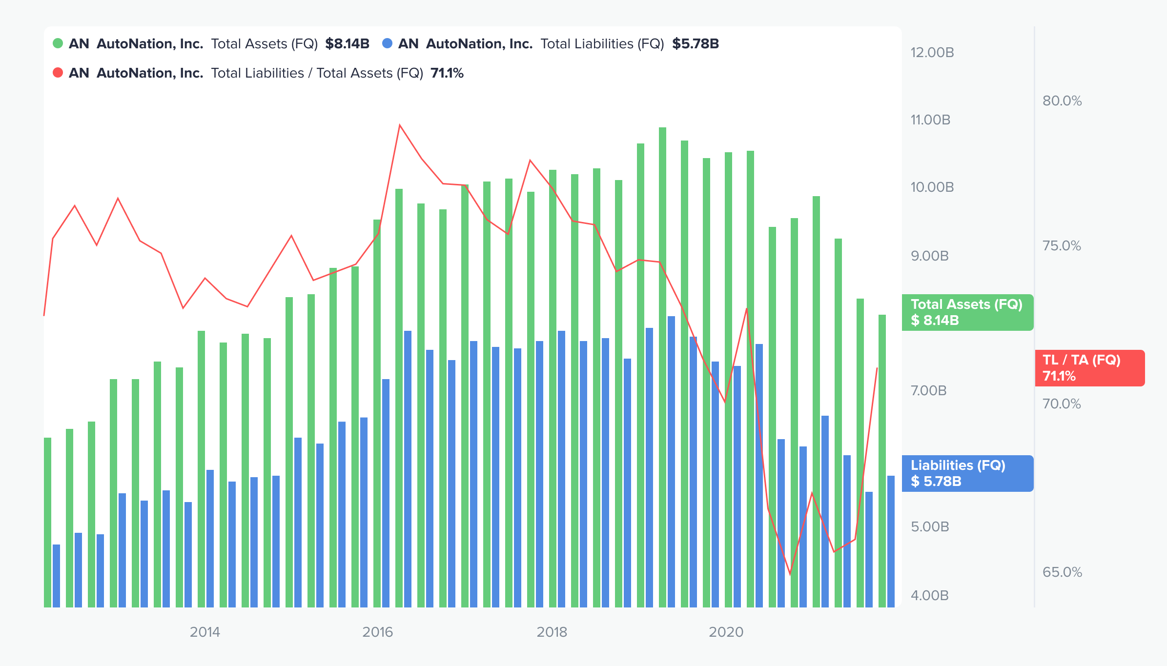1167x666 pixels.
Task: Click the Total Liabilities / Total Assets legend text
Action: click(x=317, y=73)
